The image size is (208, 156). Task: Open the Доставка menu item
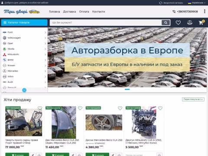(69, 12)
